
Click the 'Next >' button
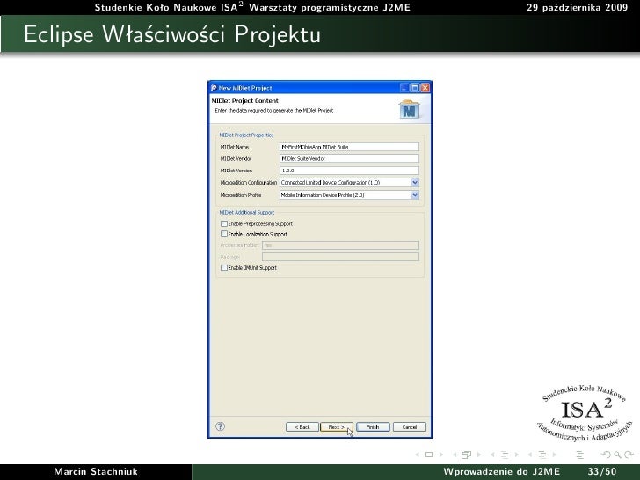(337, 427)
